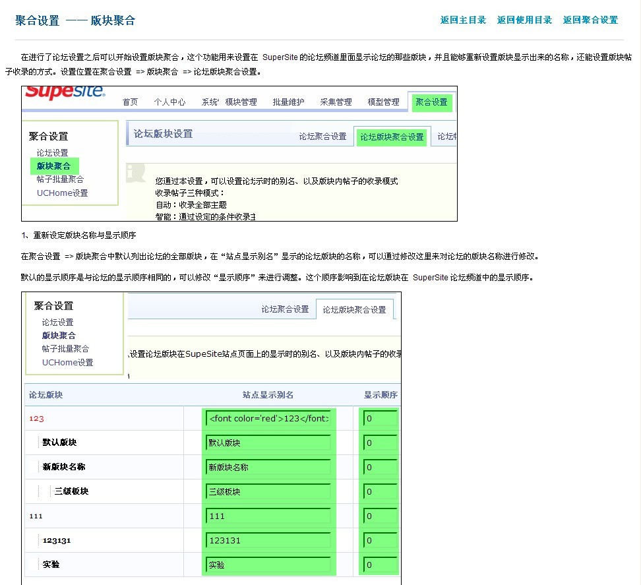Click the SupeSite logo in the first screenshot
The height and width of the screenshot is (585, 641).
[65, 92]
